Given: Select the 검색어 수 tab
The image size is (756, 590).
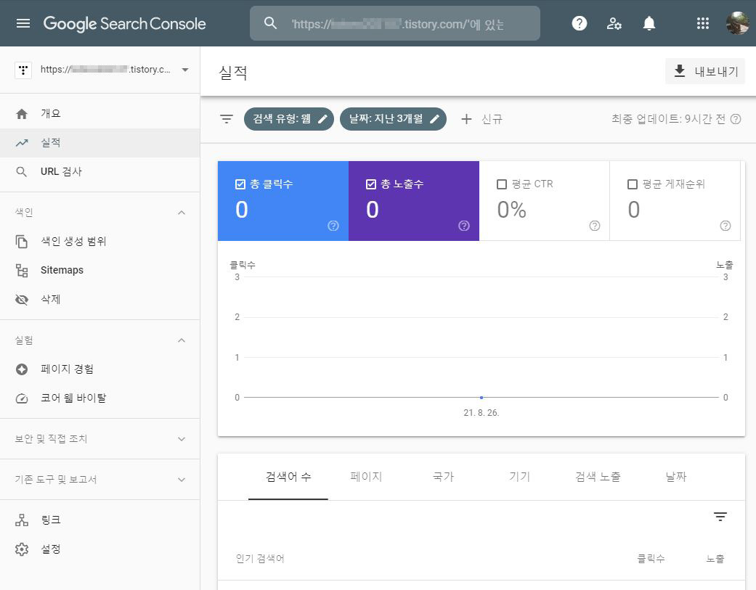Looking at the screenshot, I should (288, 477).
